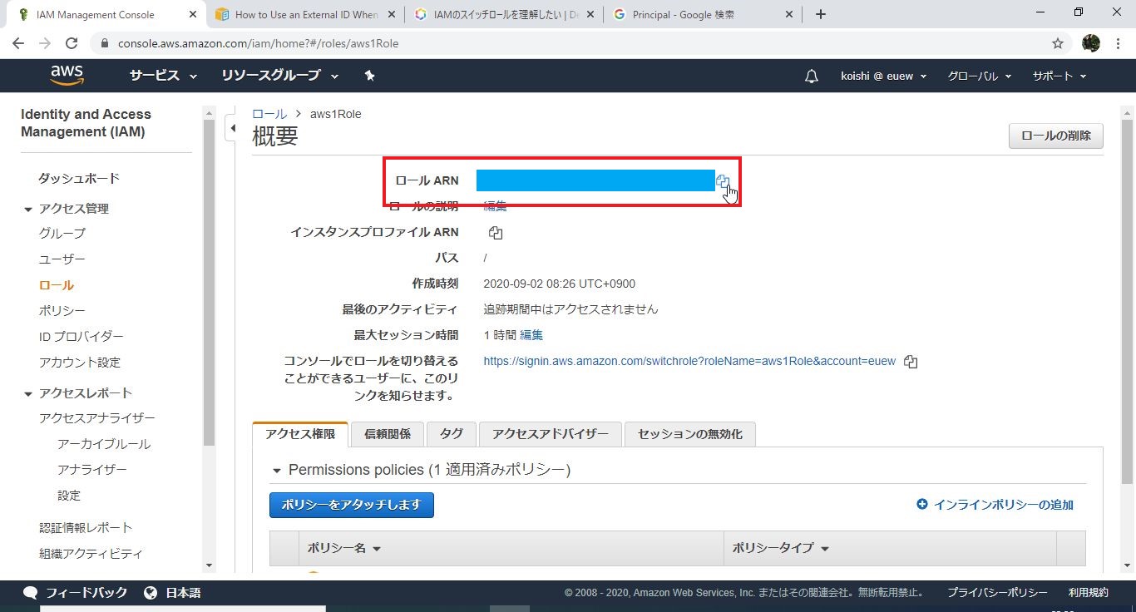Open Chrome's three-dot menu

pyautogui.click(x=1119, y=43)
